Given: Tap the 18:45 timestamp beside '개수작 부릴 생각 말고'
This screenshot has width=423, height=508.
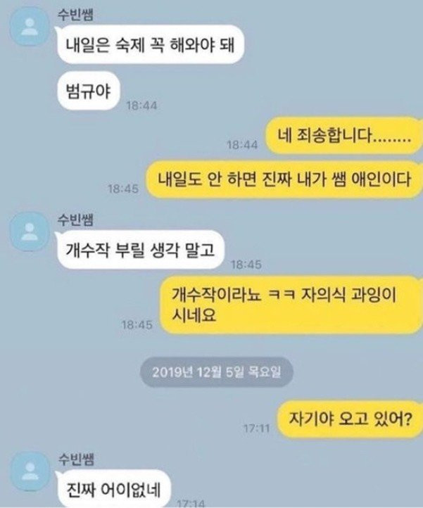Looking at the screenshot, I should pyautogui.click(x=246, y=265).
